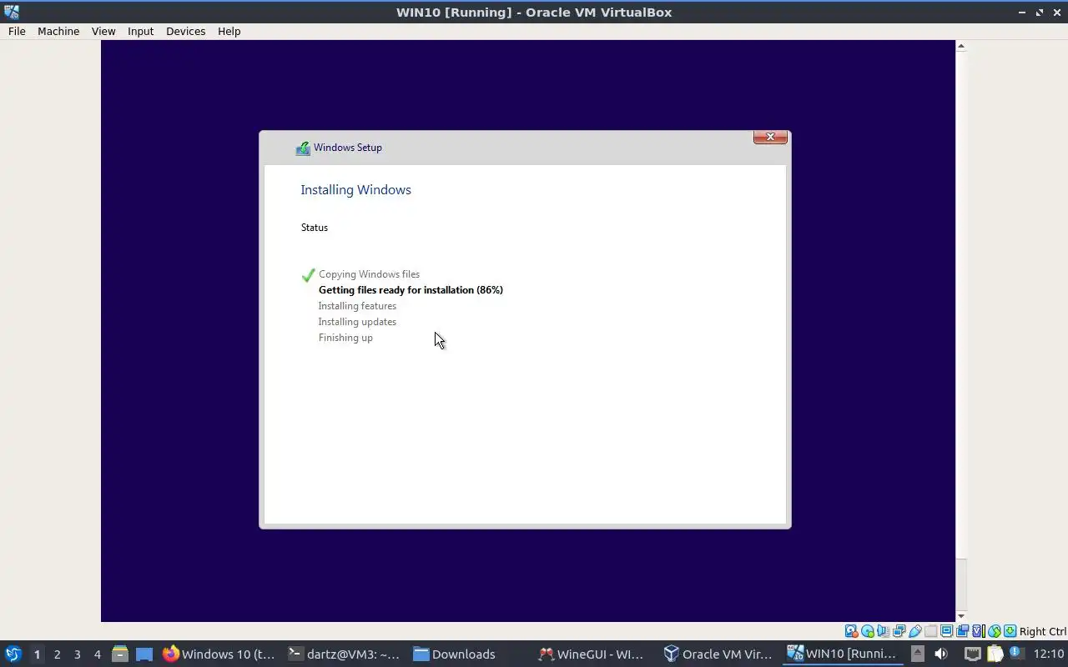Screen dimensions: 1068x667
Task: Click the shared folders status icon
Action: tap(930, 631)
